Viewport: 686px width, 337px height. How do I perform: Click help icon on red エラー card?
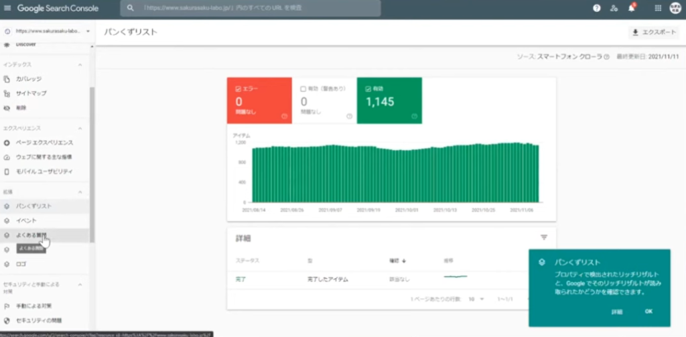(x=284, y=116)
